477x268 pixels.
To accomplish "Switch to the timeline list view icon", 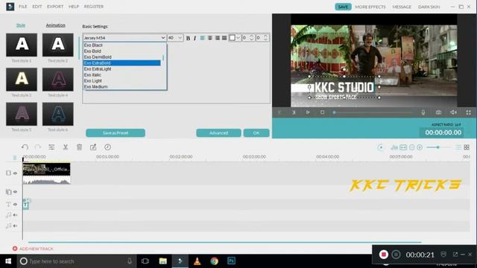I will click(x=458, y=147).
